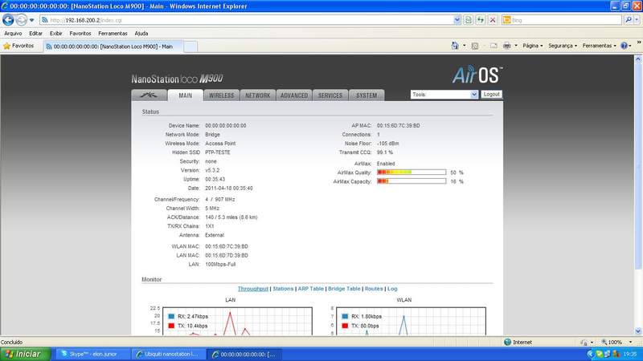643x361 pixels.
Task: Stop loading with the red X icon
Action: click(x=493, y=20)
